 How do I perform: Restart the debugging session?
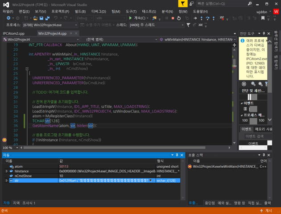179,18
